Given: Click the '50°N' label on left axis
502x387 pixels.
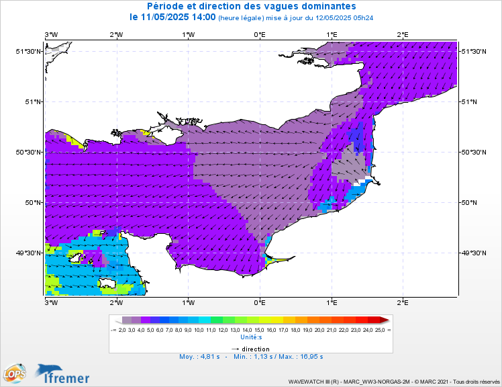Looking at the screenshot, I should pyautogui.click(x=34, y=203).
